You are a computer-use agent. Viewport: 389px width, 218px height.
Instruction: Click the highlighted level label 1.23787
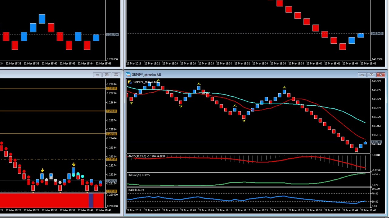(112, 88)
